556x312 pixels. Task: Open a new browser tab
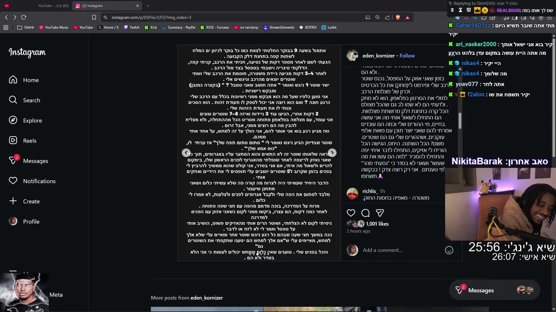coord(148,6)
